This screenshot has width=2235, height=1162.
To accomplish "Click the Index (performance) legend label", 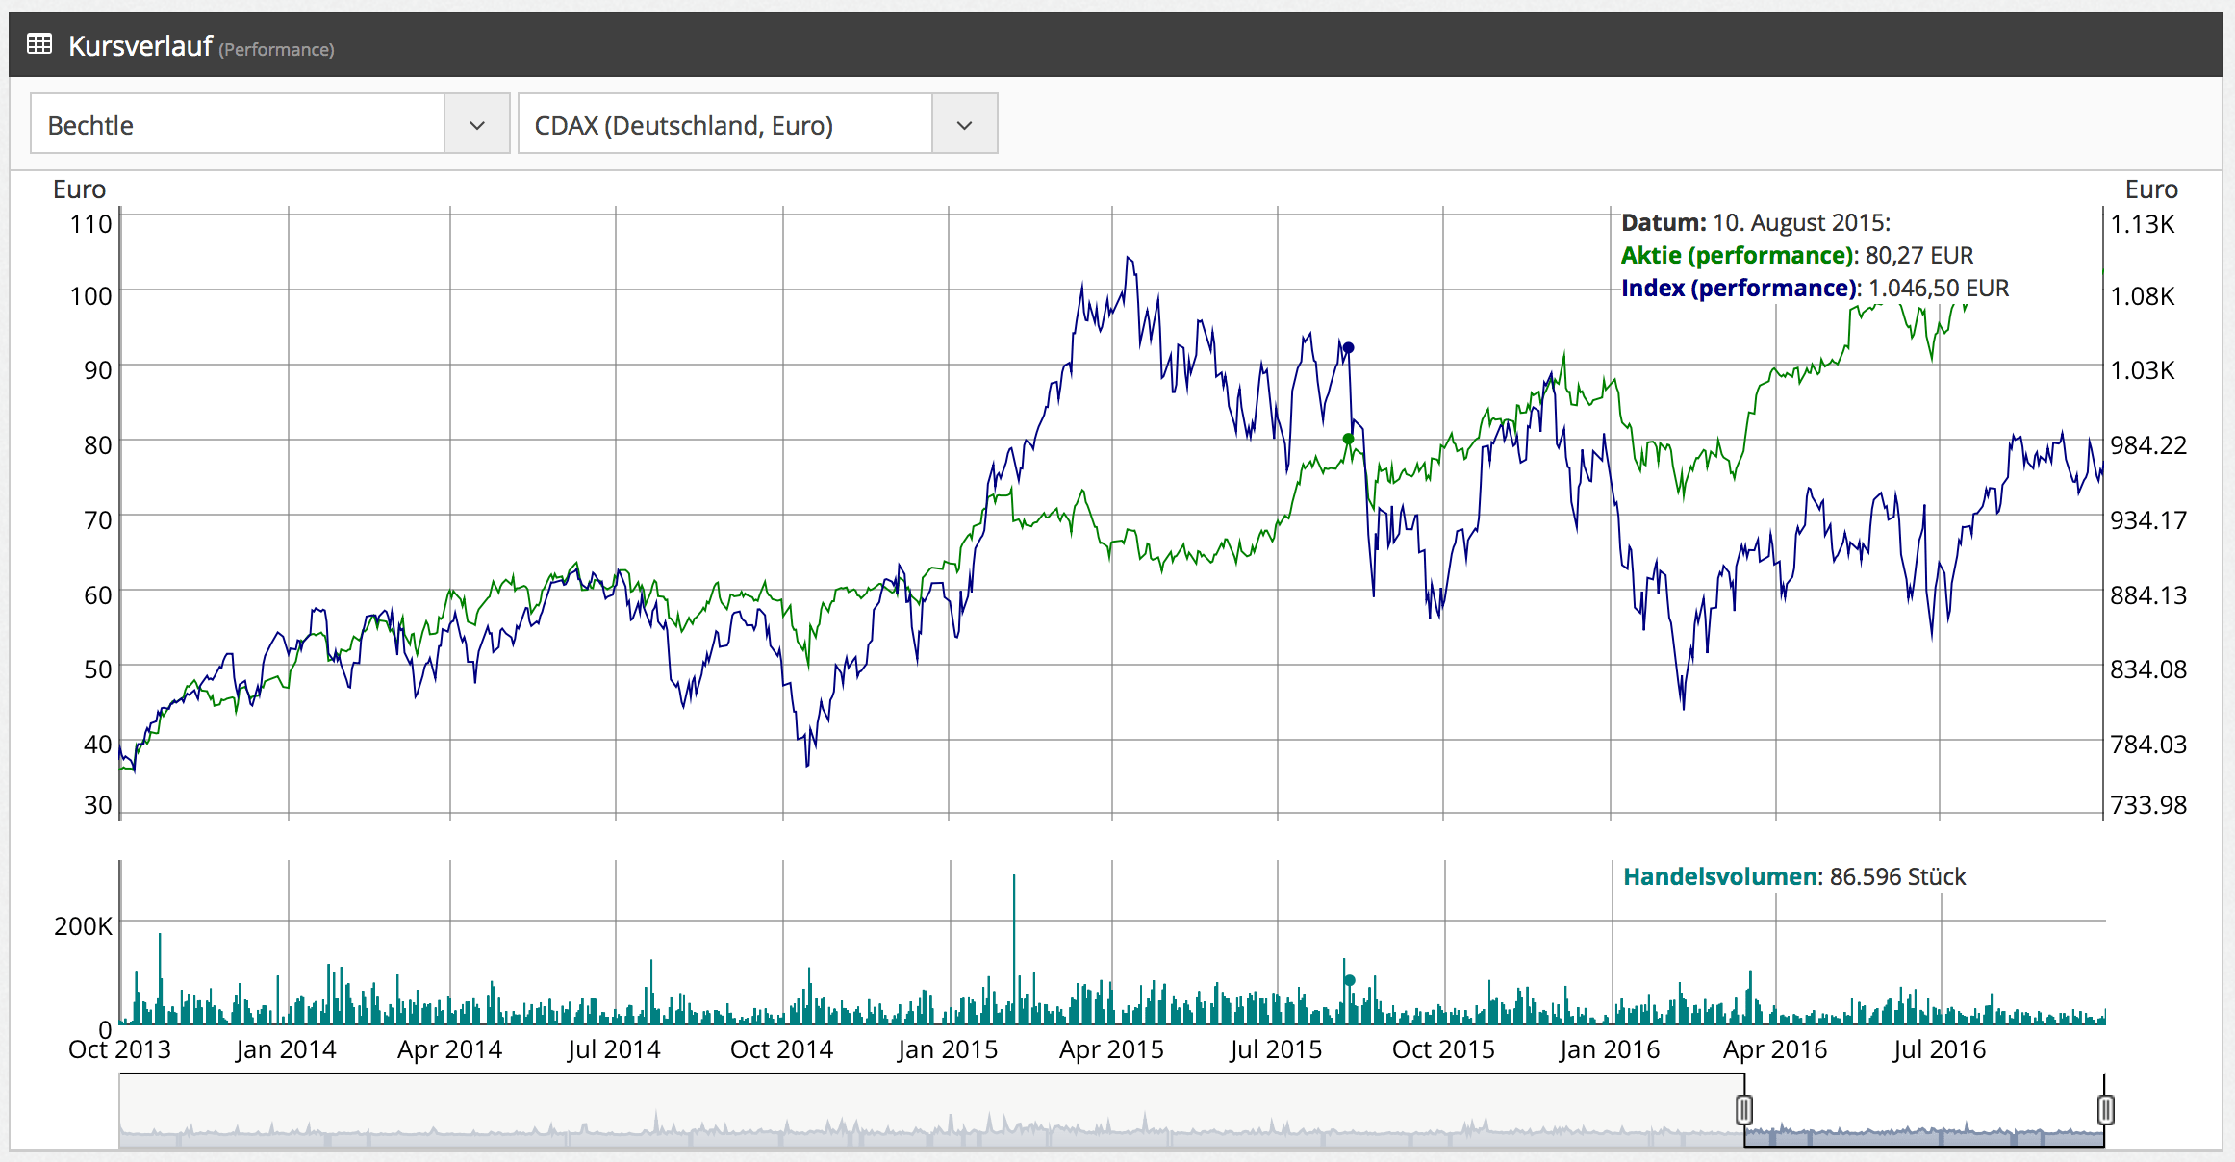I will tap(1740, 289).
